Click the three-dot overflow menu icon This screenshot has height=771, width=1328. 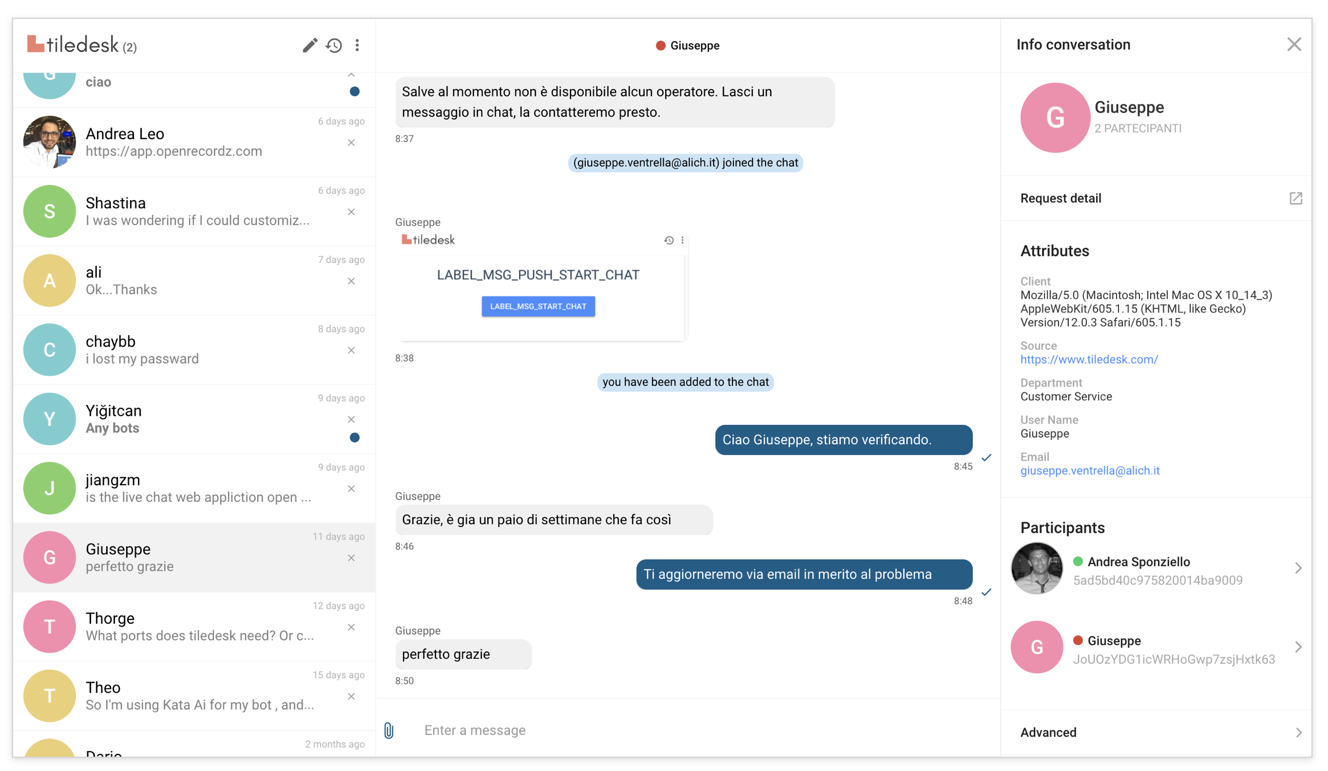coord(358,43)
